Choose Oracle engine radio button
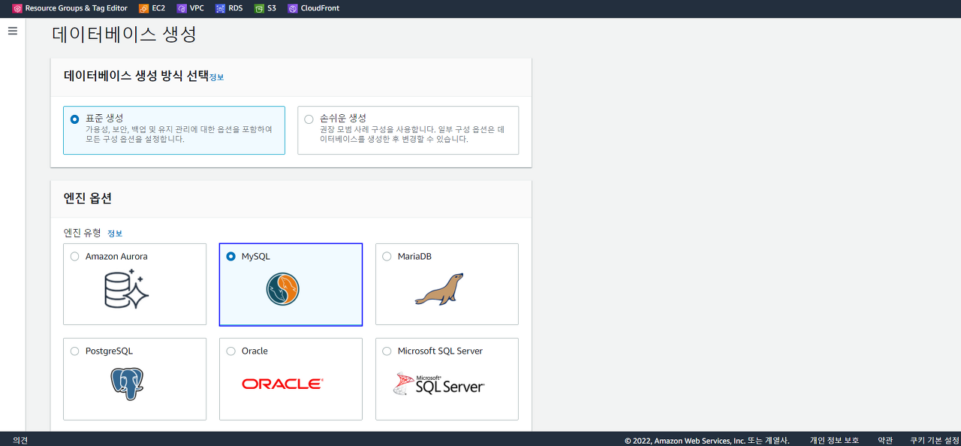 pyautogui.click(x=230, y=351)
